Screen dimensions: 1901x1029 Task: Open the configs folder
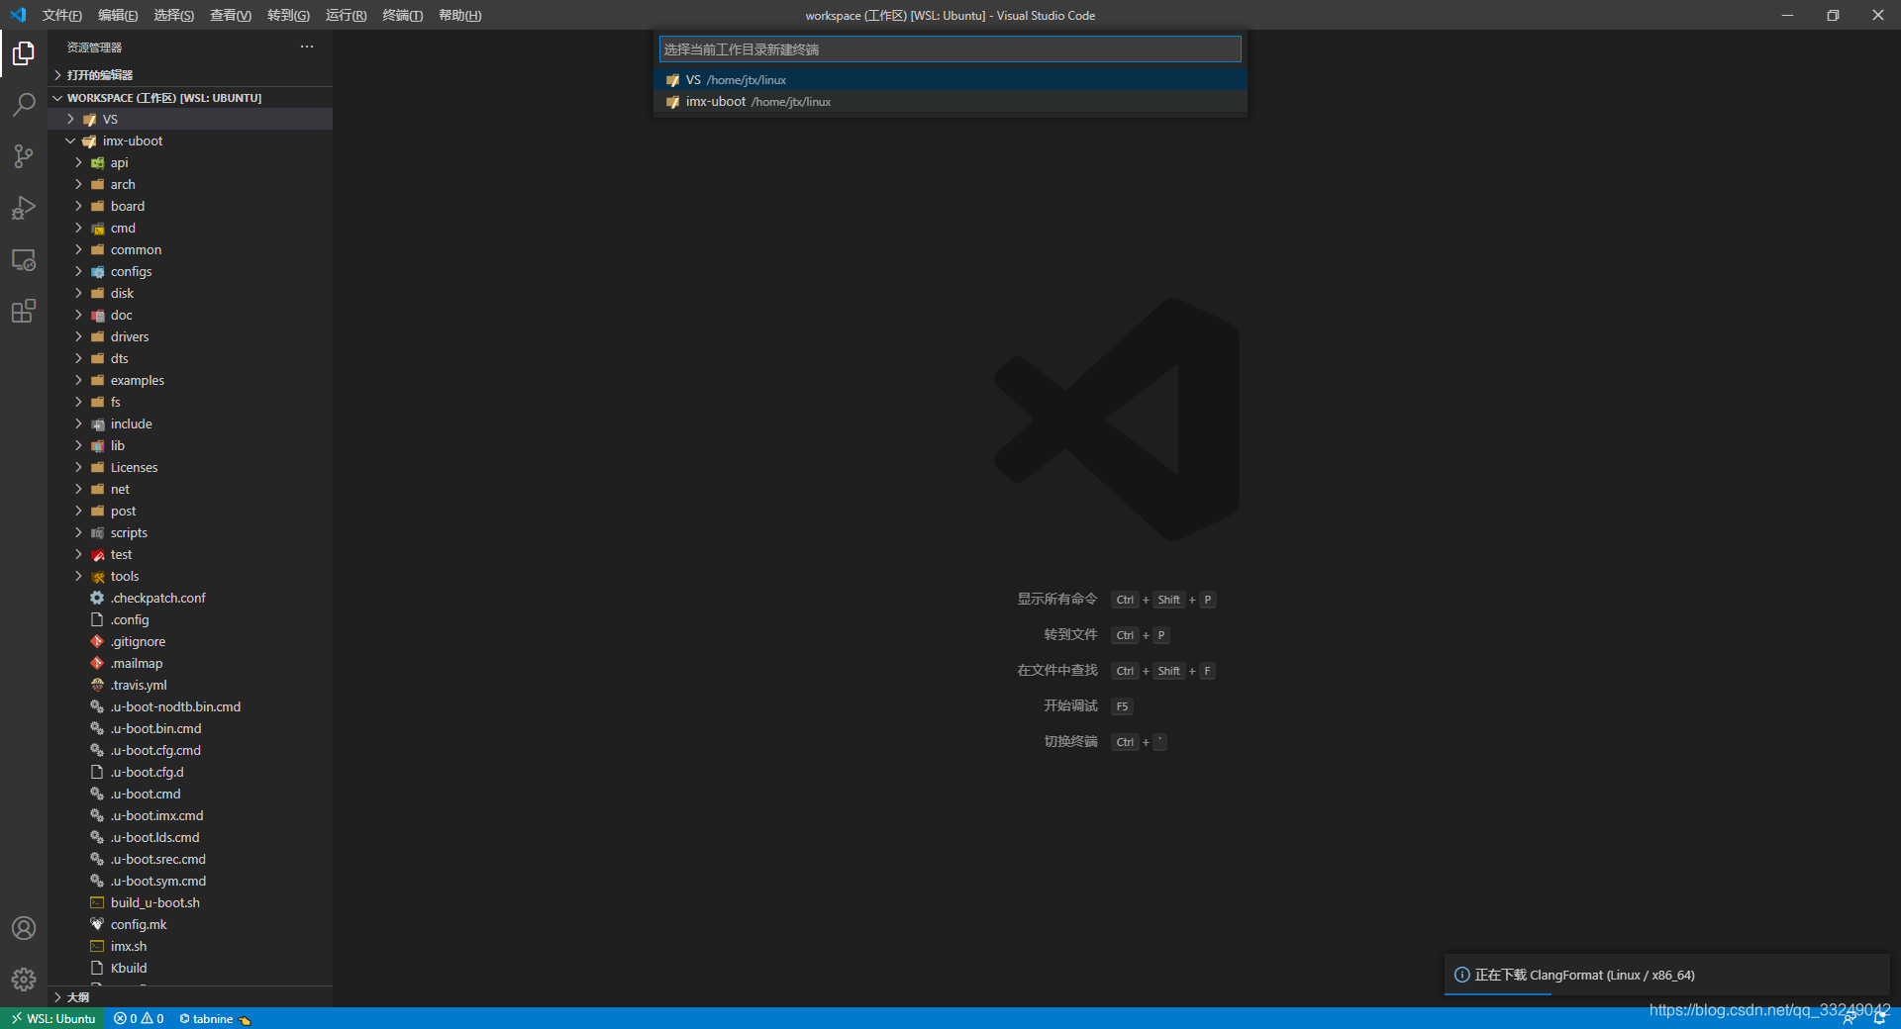click(x=190, y=271)
